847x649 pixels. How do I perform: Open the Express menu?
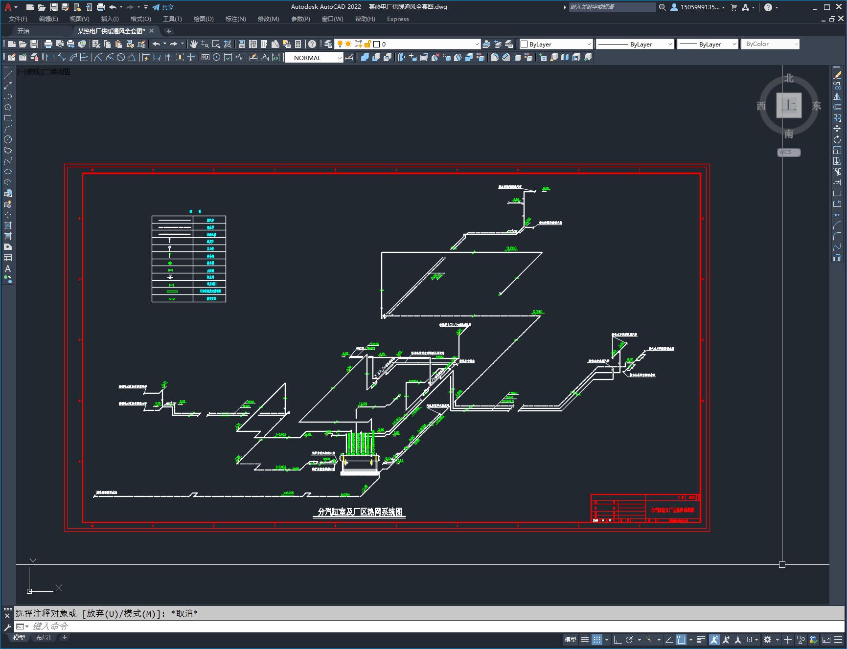click(x=398, y=19)
